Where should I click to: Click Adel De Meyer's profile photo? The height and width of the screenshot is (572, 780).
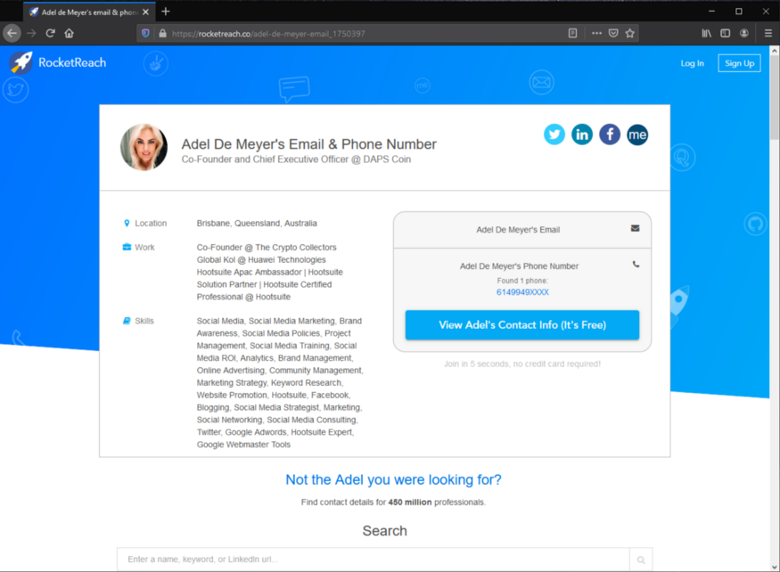click(144, 147)
